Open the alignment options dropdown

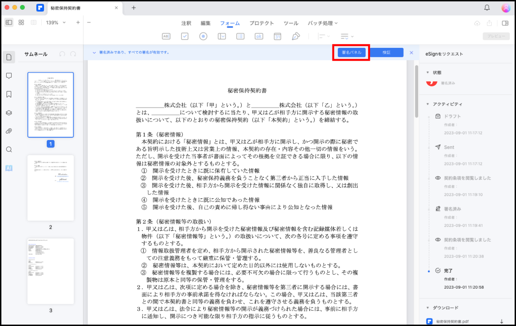point(323,36)
